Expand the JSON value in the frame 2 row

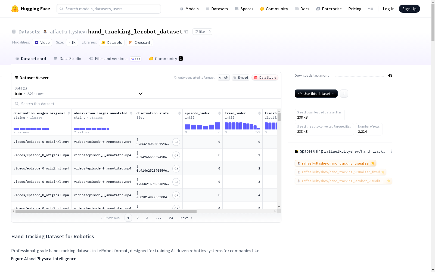(x=176, y=169)
